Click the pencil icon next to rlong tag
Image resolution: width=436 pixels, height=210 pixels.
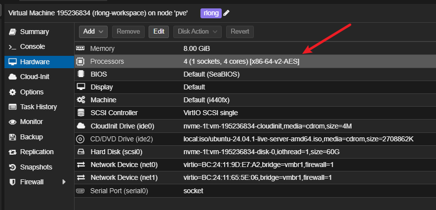click(x=227, y=13)
